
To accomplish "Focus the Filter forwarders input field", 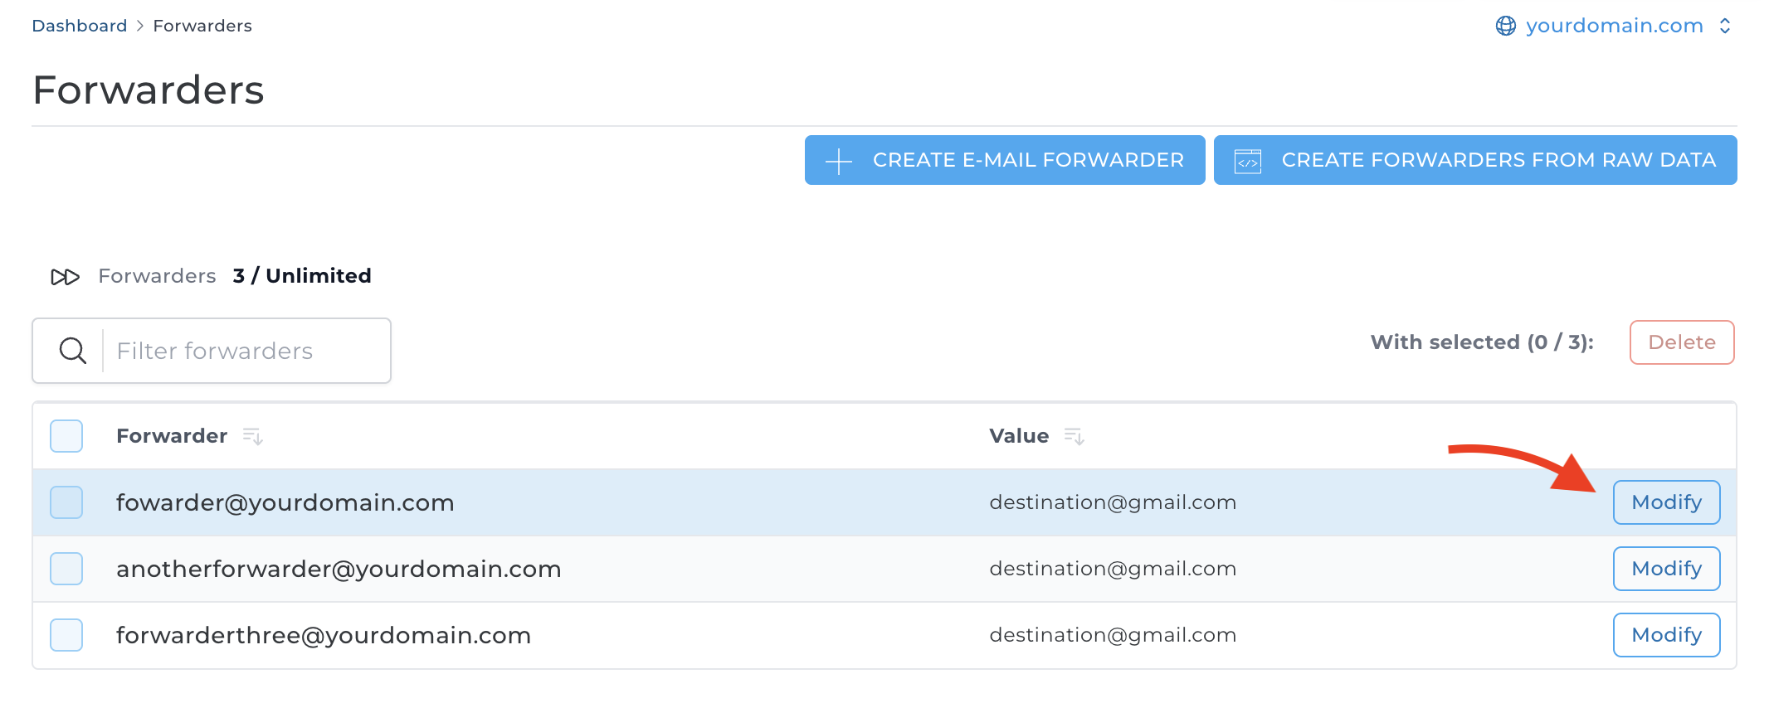I will (x=245, y=351).
